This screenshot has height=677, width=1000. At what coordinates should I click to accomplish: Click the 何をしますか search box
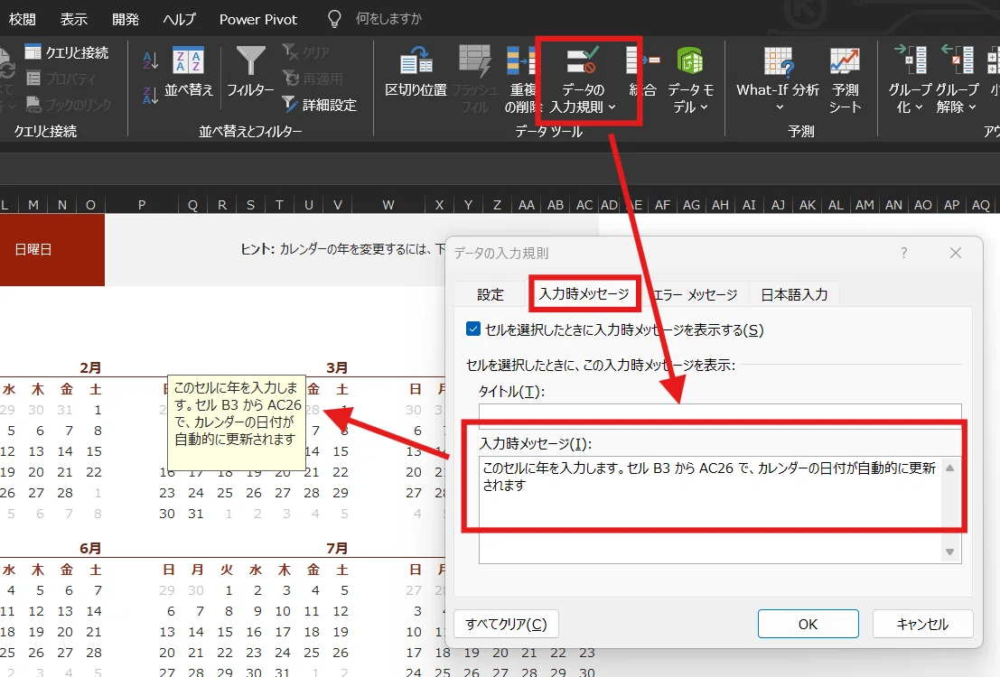pyautogui.click(x=388, y=19)
